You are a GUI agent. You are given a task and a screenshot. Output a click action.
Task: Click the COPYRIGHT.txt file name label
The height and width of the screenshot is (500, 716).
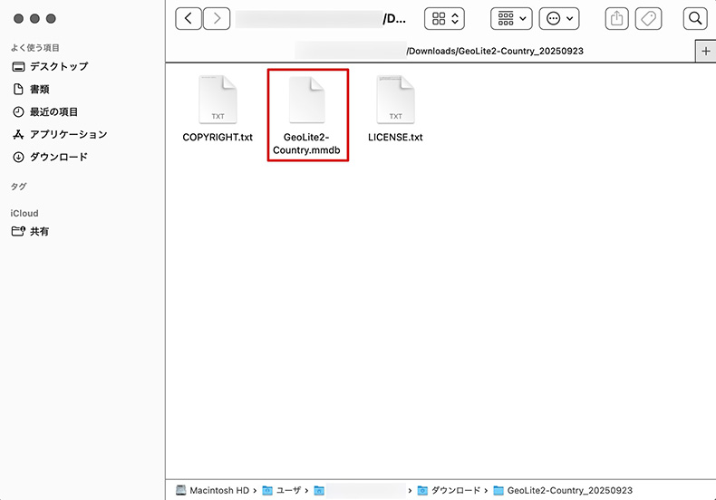click(x=218, y=138)
